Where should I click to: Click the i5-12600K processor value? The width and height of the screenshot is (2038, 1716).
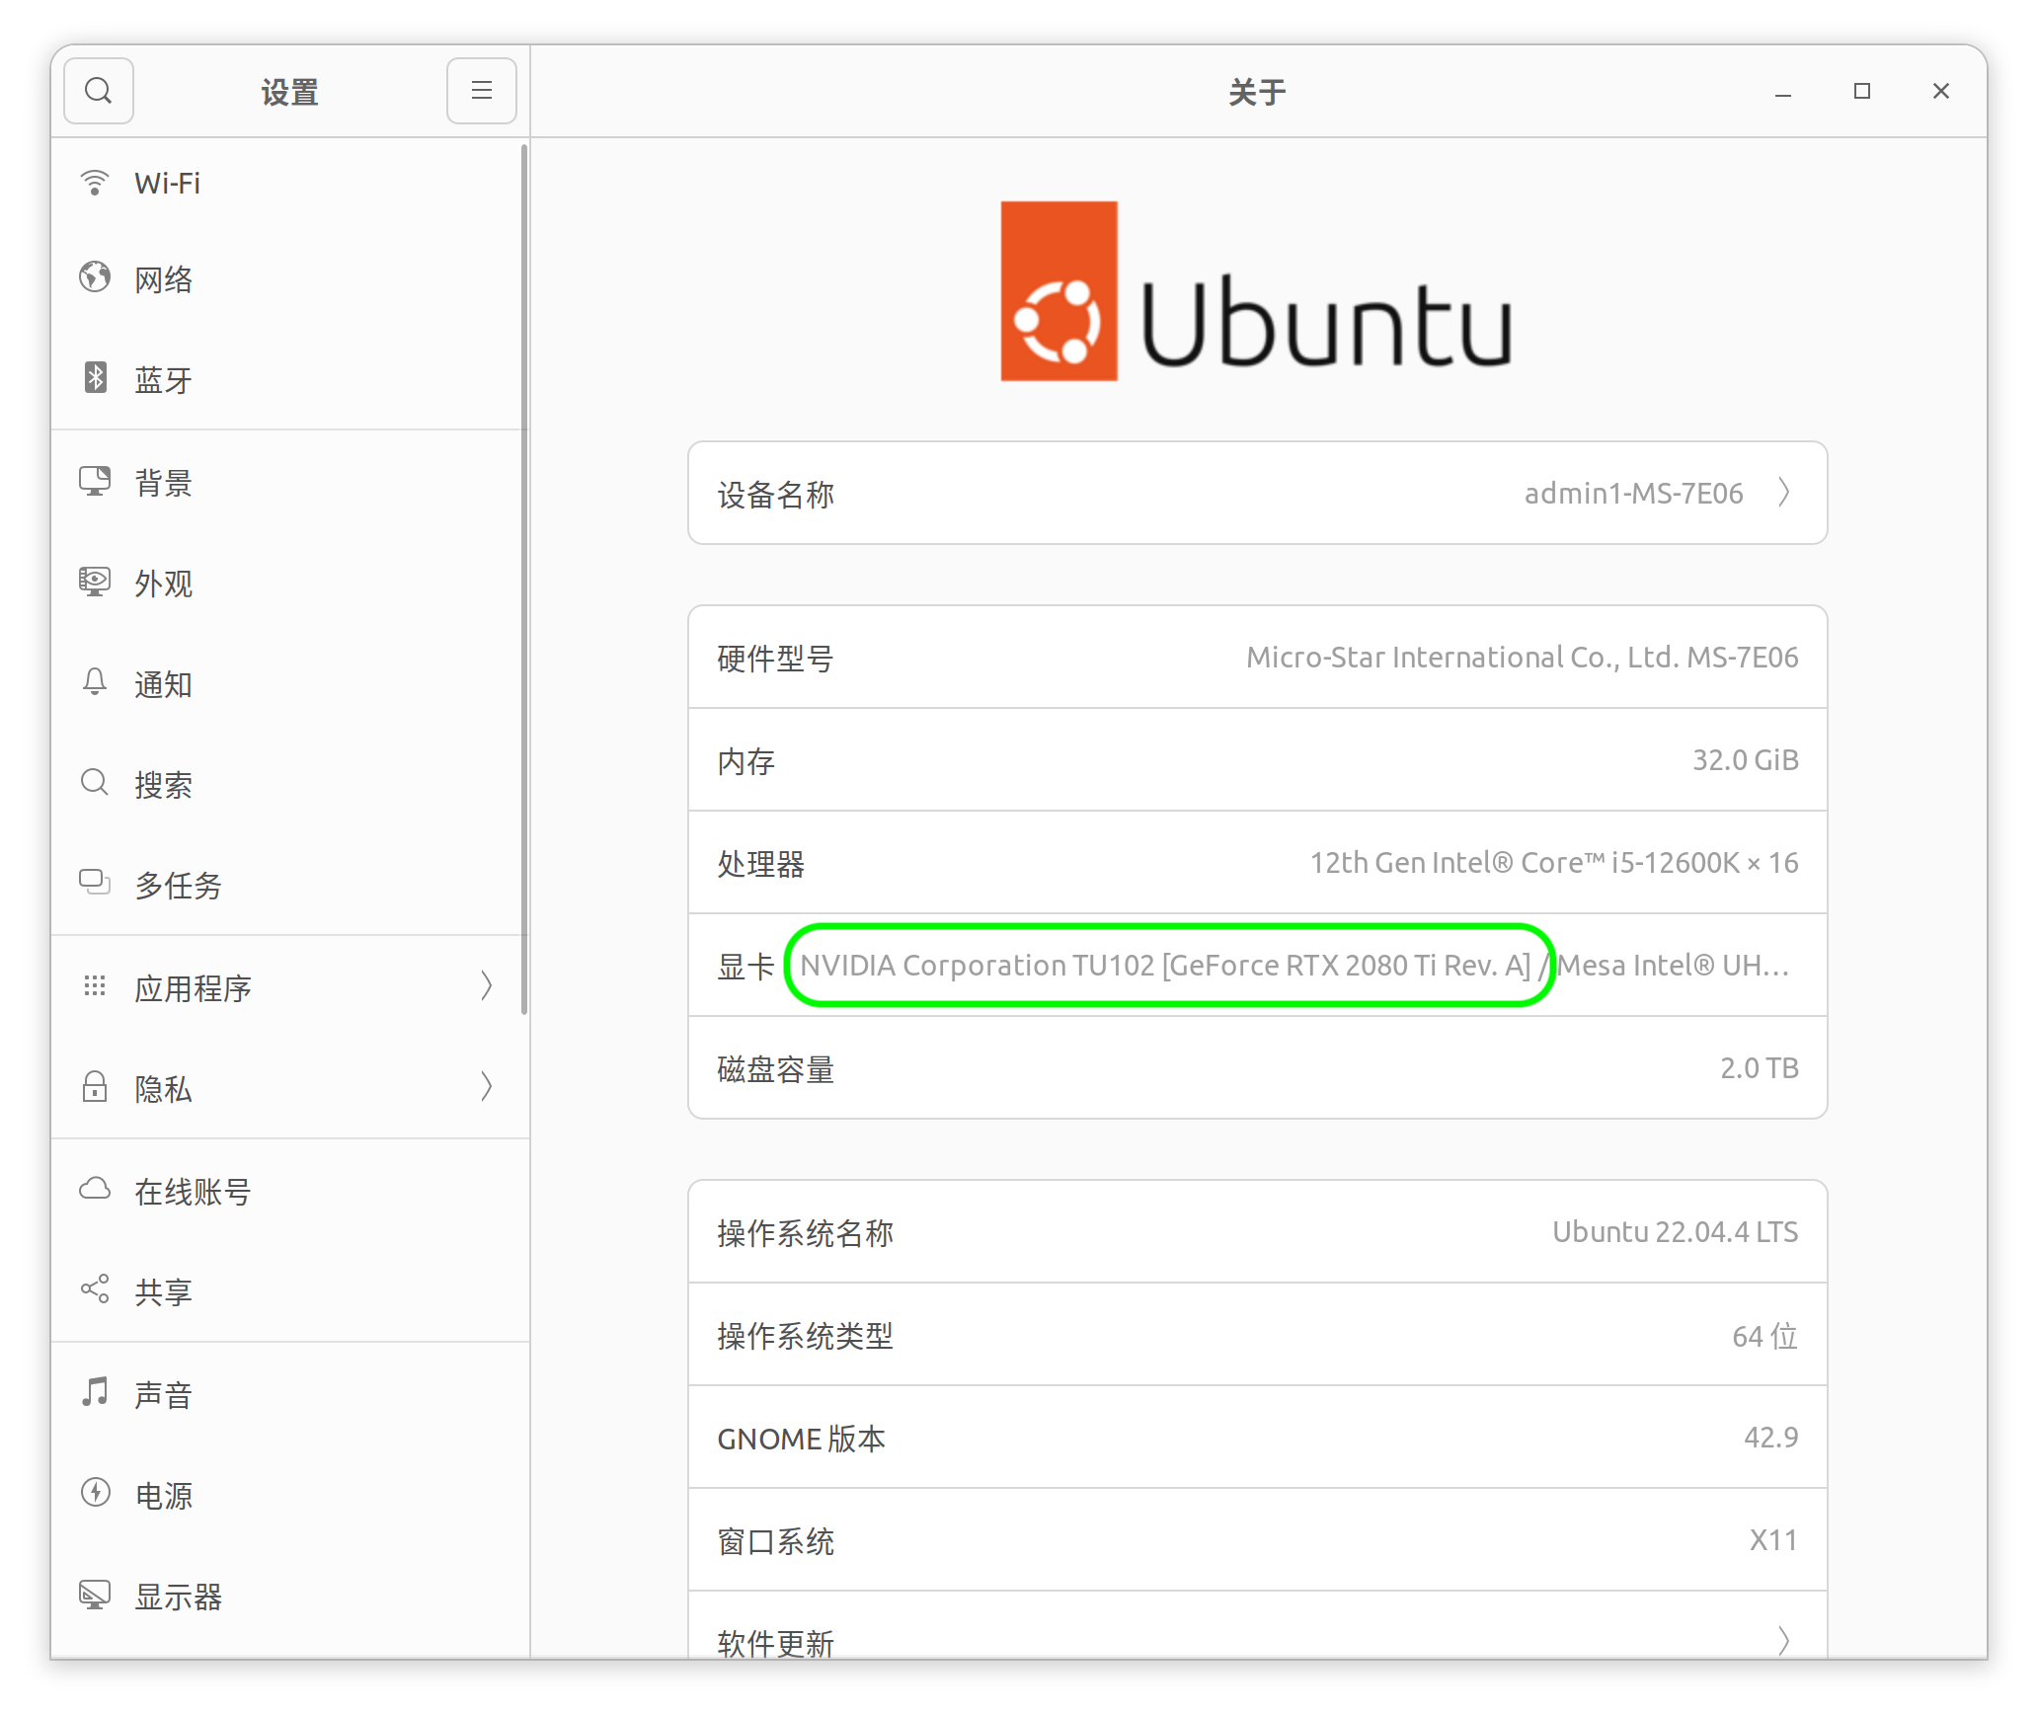[1554, 863]
